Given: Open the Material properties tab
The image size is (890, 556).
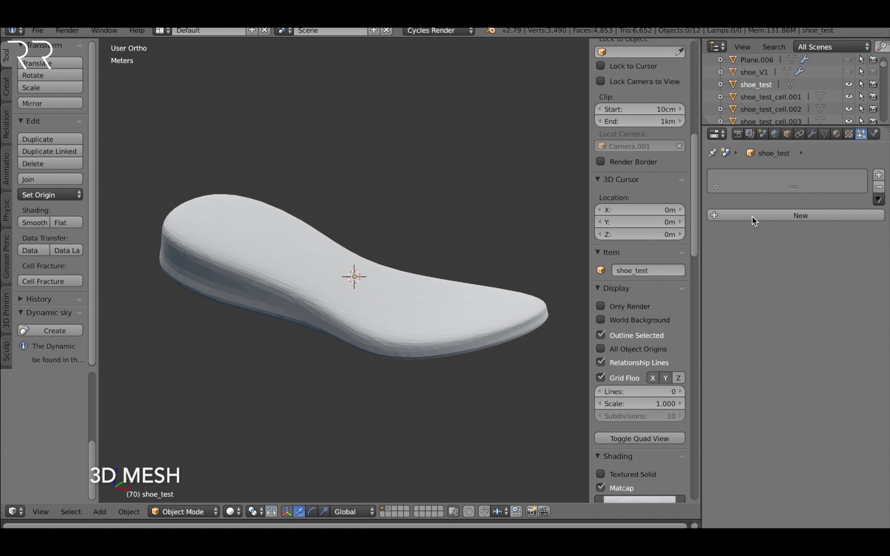Looking at the screenshot, I should 837,133.
